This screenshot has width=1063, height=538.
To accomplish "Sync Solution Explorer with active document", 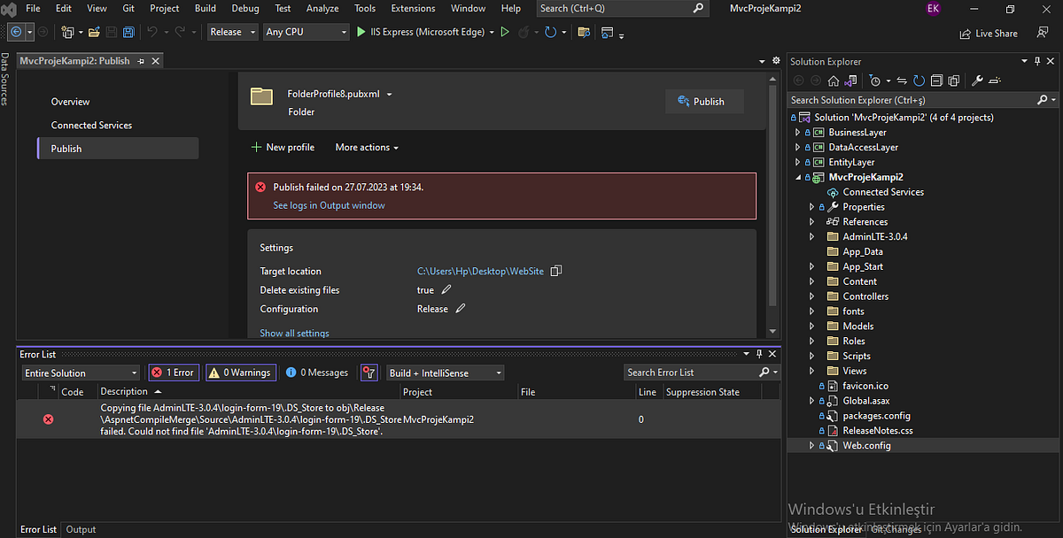I will point(900,80).
